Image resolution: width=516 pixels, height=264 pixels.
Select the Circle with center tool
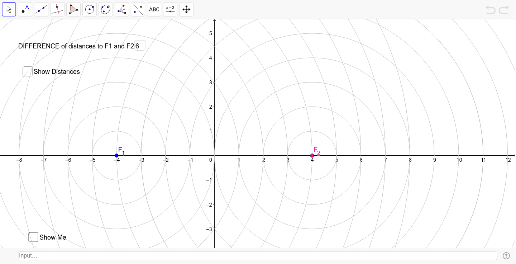90,9
